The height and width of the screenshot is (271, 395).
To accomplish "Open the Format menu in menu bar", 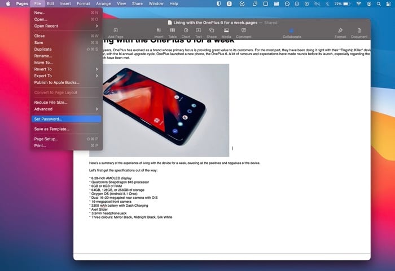I will [x=84, y=3].
